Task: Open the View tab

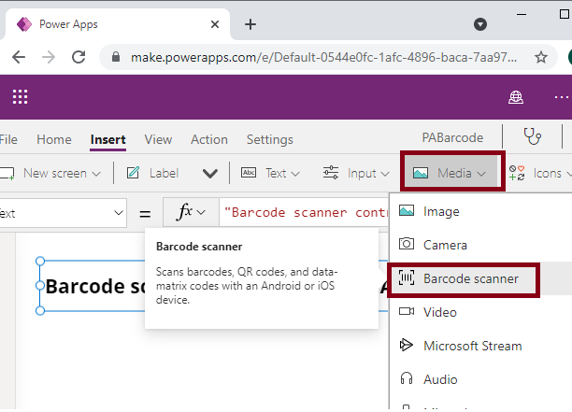Action: (x=158, y=139)
